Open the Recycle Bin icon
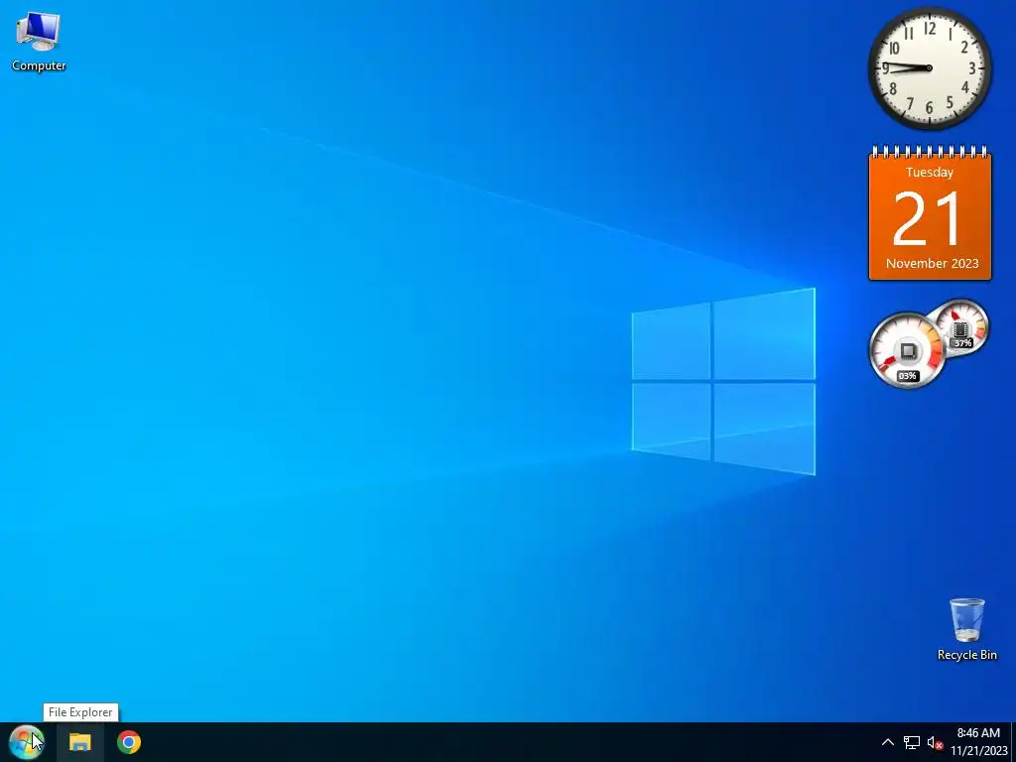 966,628
